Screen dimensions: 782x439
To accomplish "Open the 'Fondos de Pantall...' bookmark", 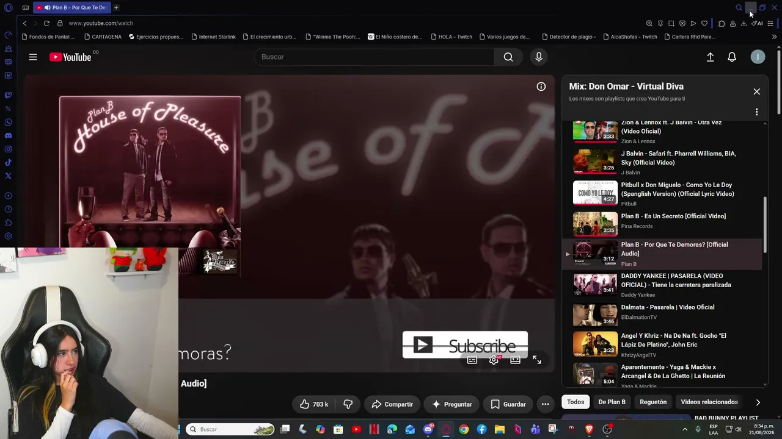I will pyautogui.click(x=48, y=37).
